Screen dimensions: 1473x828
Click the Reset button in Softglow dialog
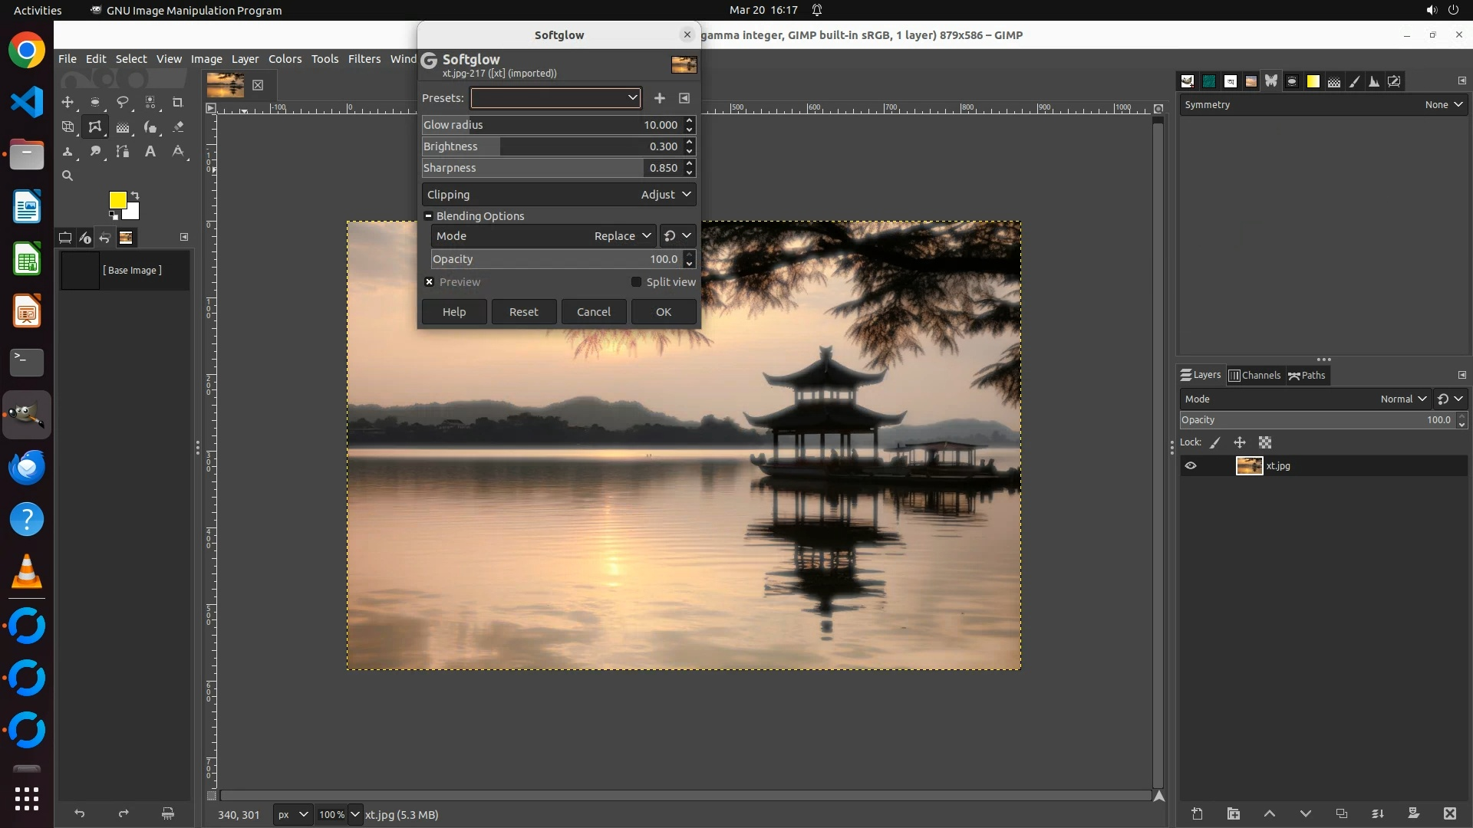coord(523,312)
